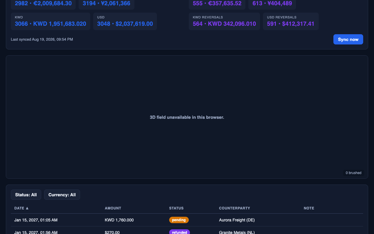This screenshot has height=234, width=374.
Task: Sort by the STATUS column header
Action: (176, 208)
